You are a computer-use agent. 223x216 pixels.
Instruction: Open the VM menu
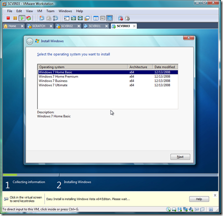(x=39, y=11)
